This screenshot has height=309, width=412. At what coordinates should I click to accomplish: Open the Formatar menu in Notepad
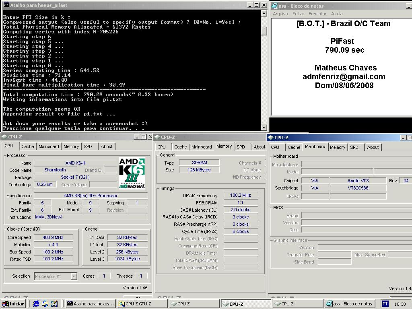tap(317, 14)
